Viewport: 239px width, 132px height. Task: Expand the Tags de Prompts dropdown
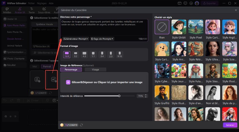tap(102, 39)
